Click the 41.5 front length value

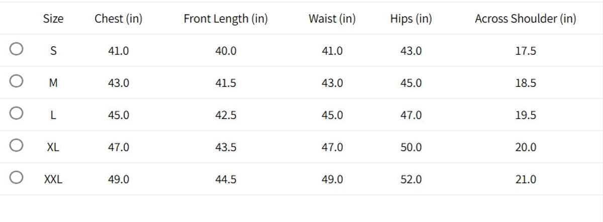click(x=226, y=83)
